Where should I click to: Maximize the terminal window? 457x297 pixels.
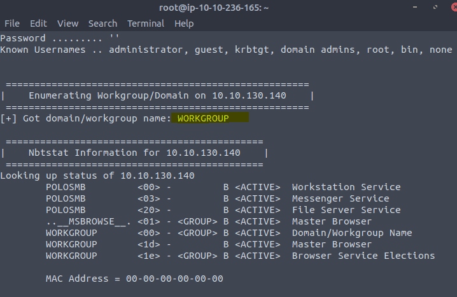435,7
